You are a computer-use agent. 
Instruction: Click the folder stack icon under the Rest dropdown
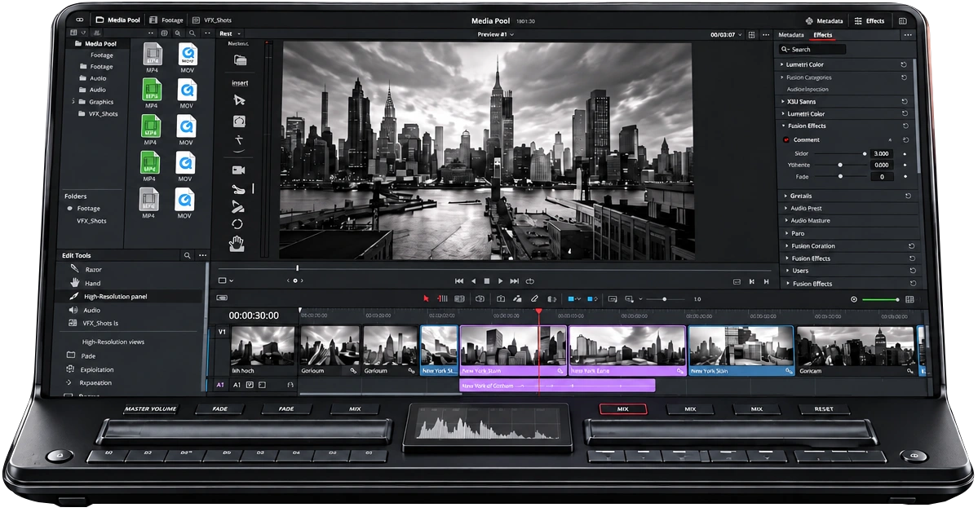(x=240, y=60)
